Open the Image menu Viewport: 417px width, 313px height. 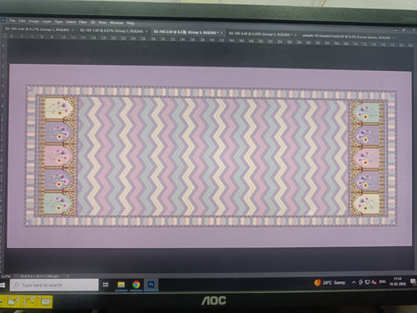point(33,21)
